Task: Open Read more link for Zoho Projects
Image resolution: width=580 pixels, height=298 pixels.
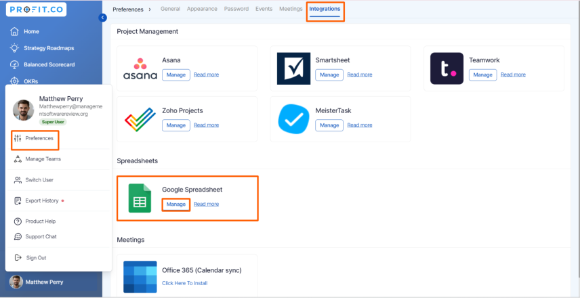Action: [x=207, y=125]
